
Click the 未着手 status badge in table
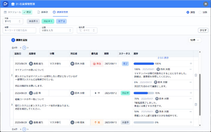(125, 123)
